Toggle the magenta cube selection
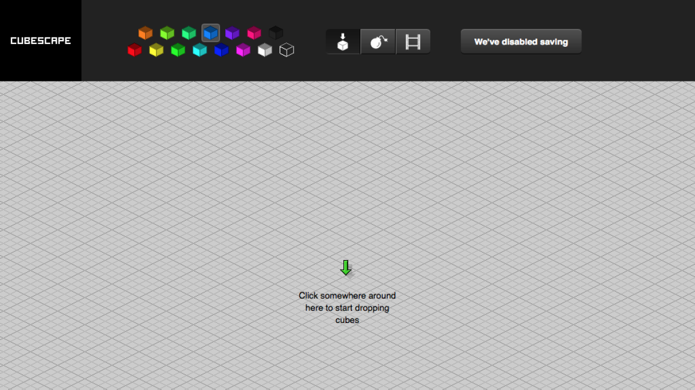The image size is (695, 390). tap(243, 50)
